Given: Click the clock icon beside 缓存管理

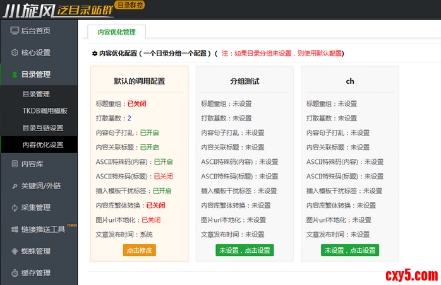Looking at the screenshot, I should pos(15,273).
